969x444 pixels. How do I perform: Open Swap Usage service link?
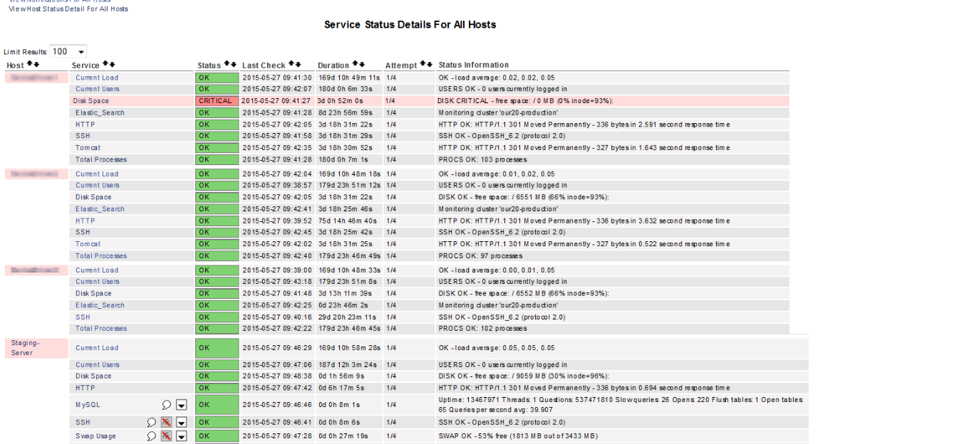coord(95,436)
